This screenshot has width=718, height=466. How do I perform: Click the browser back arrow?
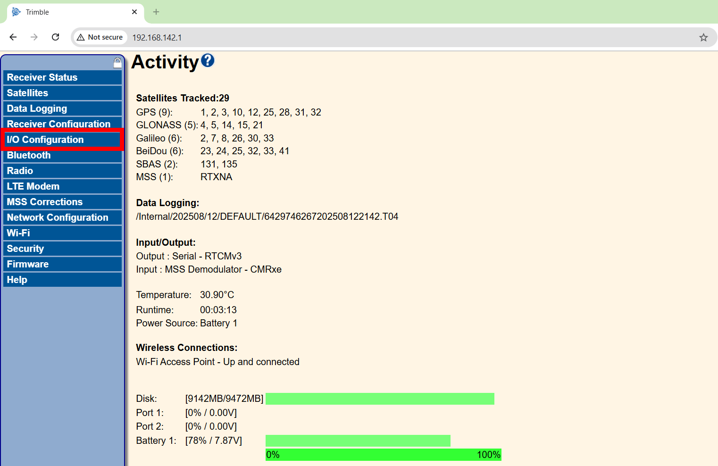[13, 37]
